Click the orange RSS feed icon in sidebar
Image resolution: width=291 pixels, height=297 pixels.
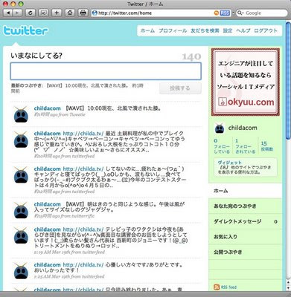click(217, 287)
